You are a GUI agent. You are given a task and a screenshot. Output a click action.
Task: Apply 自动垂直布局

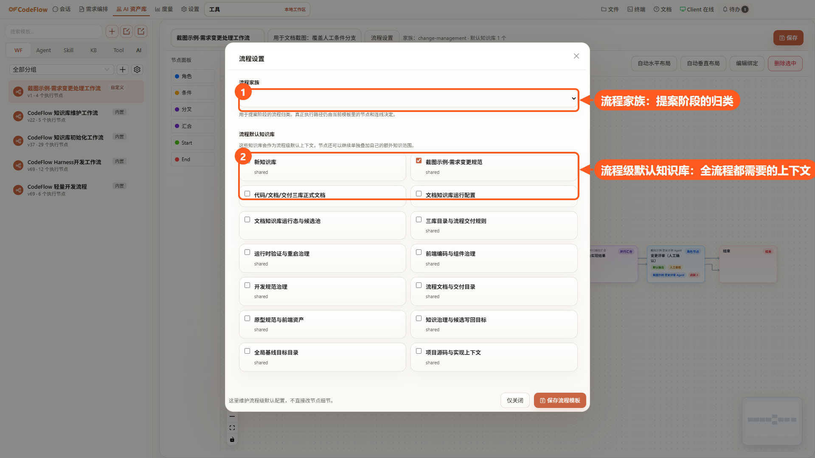coord(703,64)
